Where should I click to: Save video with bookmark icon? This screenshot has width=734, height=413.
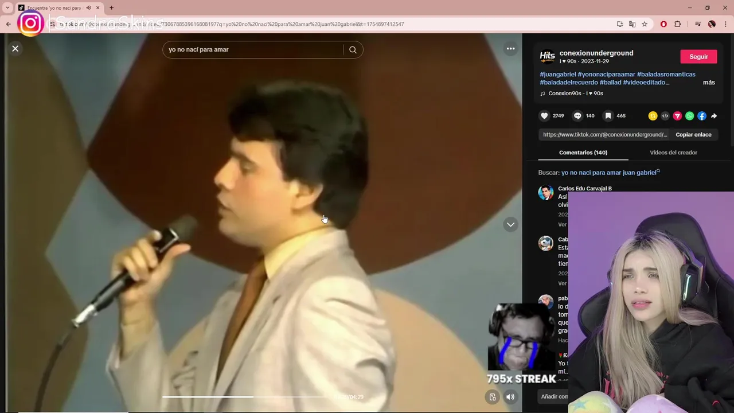click(608, 116)
